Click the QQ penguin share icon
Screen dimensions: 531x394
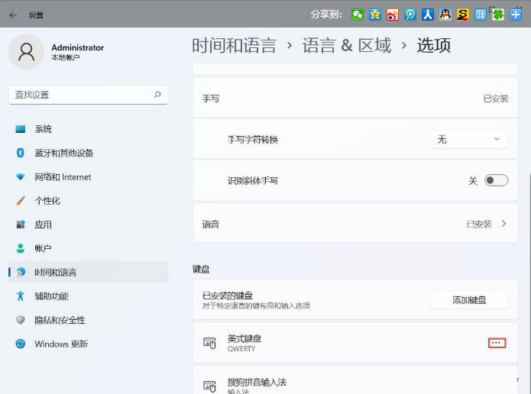(x=445, y=14)
